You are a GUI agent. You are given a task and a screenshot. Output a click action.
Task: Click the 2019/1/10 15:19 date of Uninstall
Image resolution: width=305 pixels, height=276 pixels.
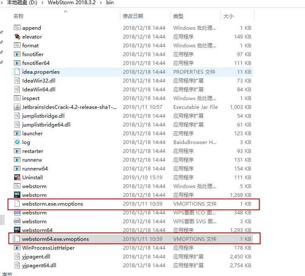[x=143, y=177]
